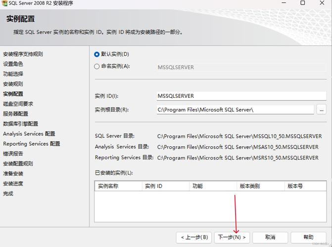Open the browse (...) button for root directory
332x247 pixels.
(x=322, y=110)
